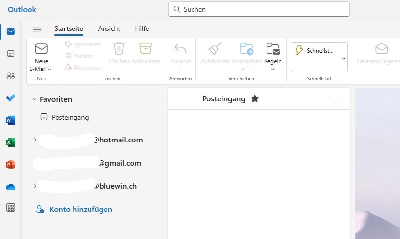Launch Word from the left app bar
The image size is (400, 239).
(11, 120)
